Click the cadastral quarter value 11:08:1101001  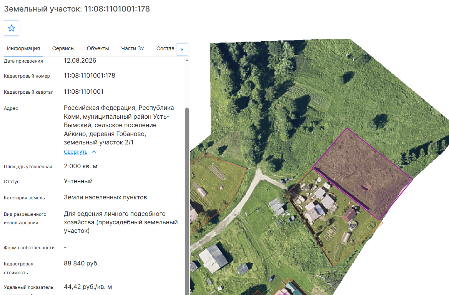[x=84, y=91]
